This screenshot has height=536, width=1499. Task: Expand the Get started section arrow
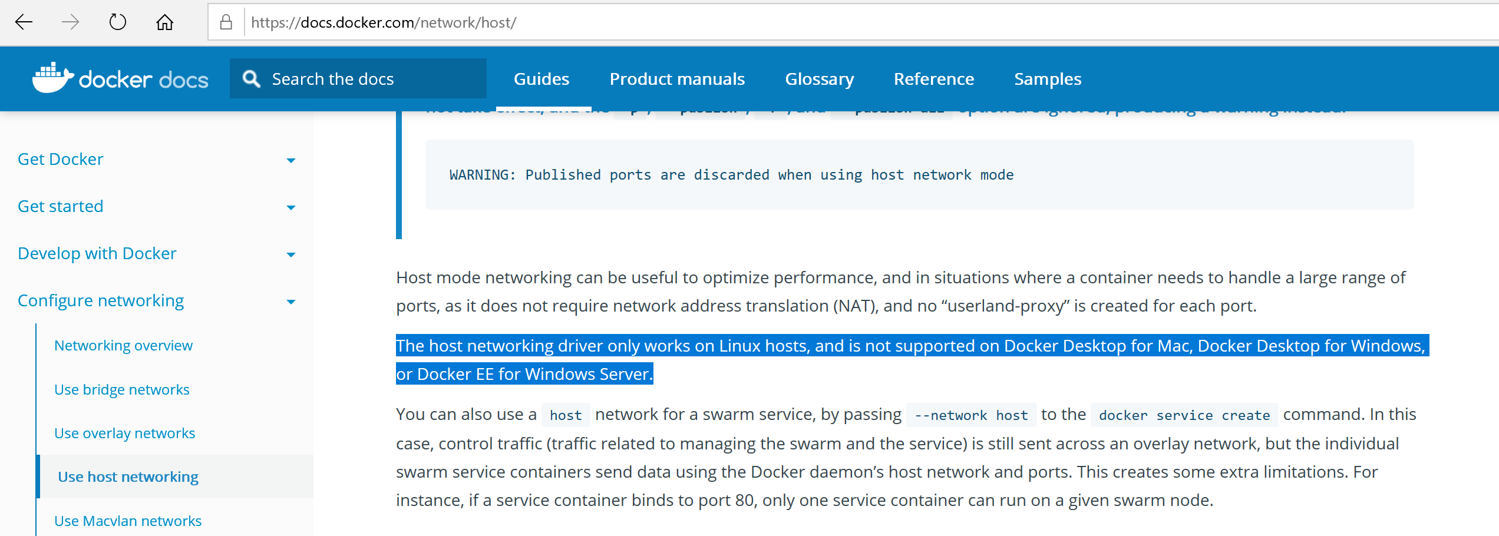pos(290,207)
